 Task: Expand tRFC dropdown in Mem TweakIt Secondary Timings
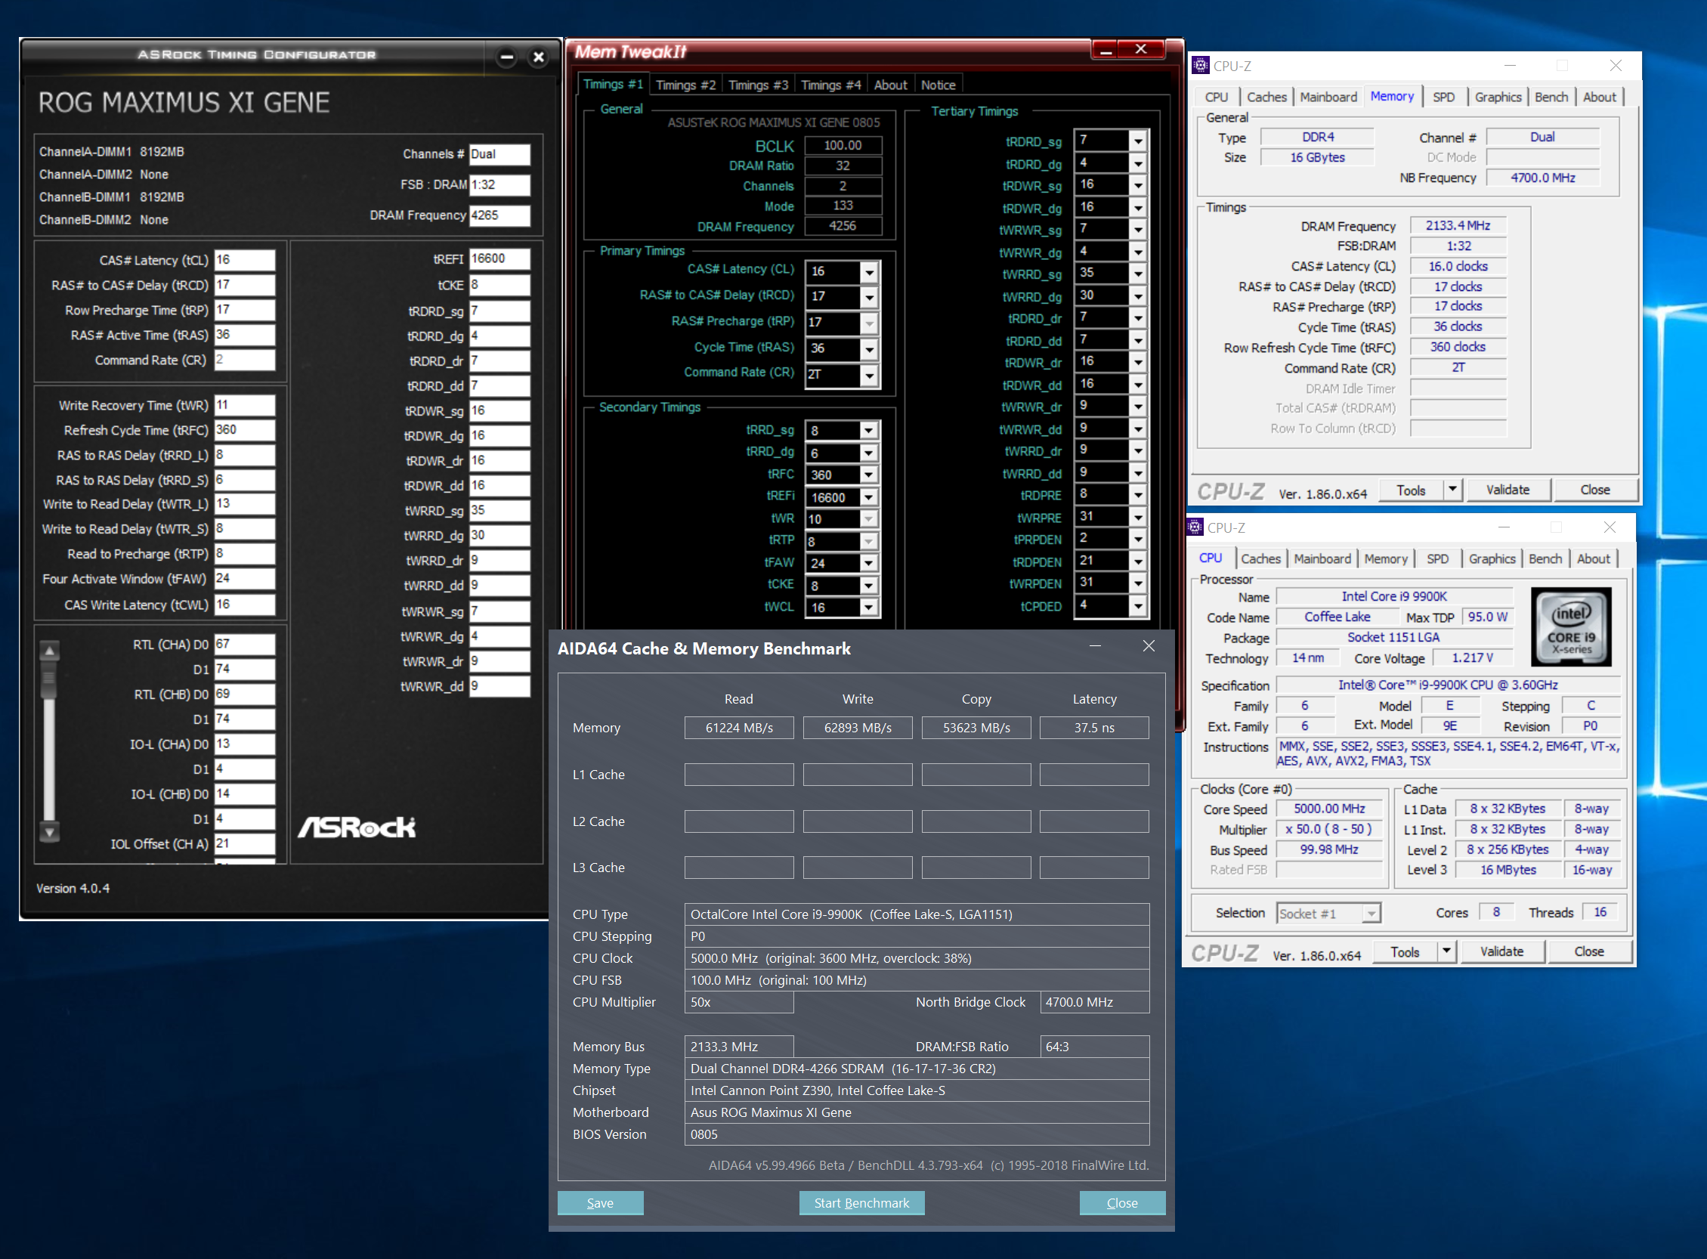coord(869,475)
